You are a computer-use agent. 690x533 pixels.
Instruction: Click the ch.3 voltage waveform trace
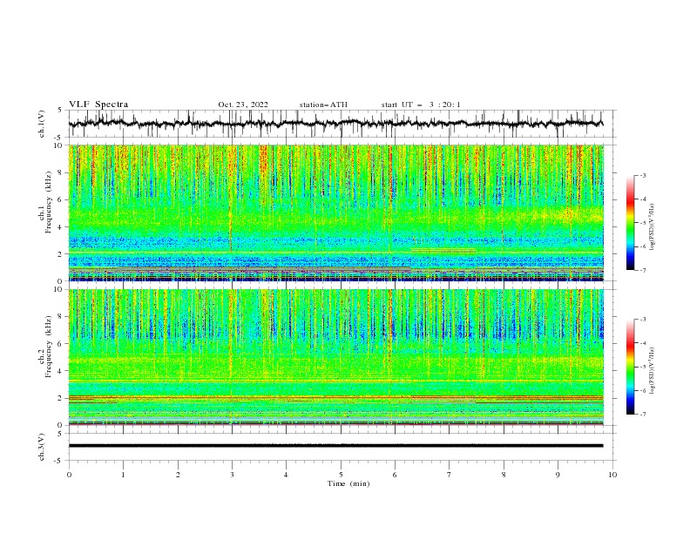[x=335, y=446]
